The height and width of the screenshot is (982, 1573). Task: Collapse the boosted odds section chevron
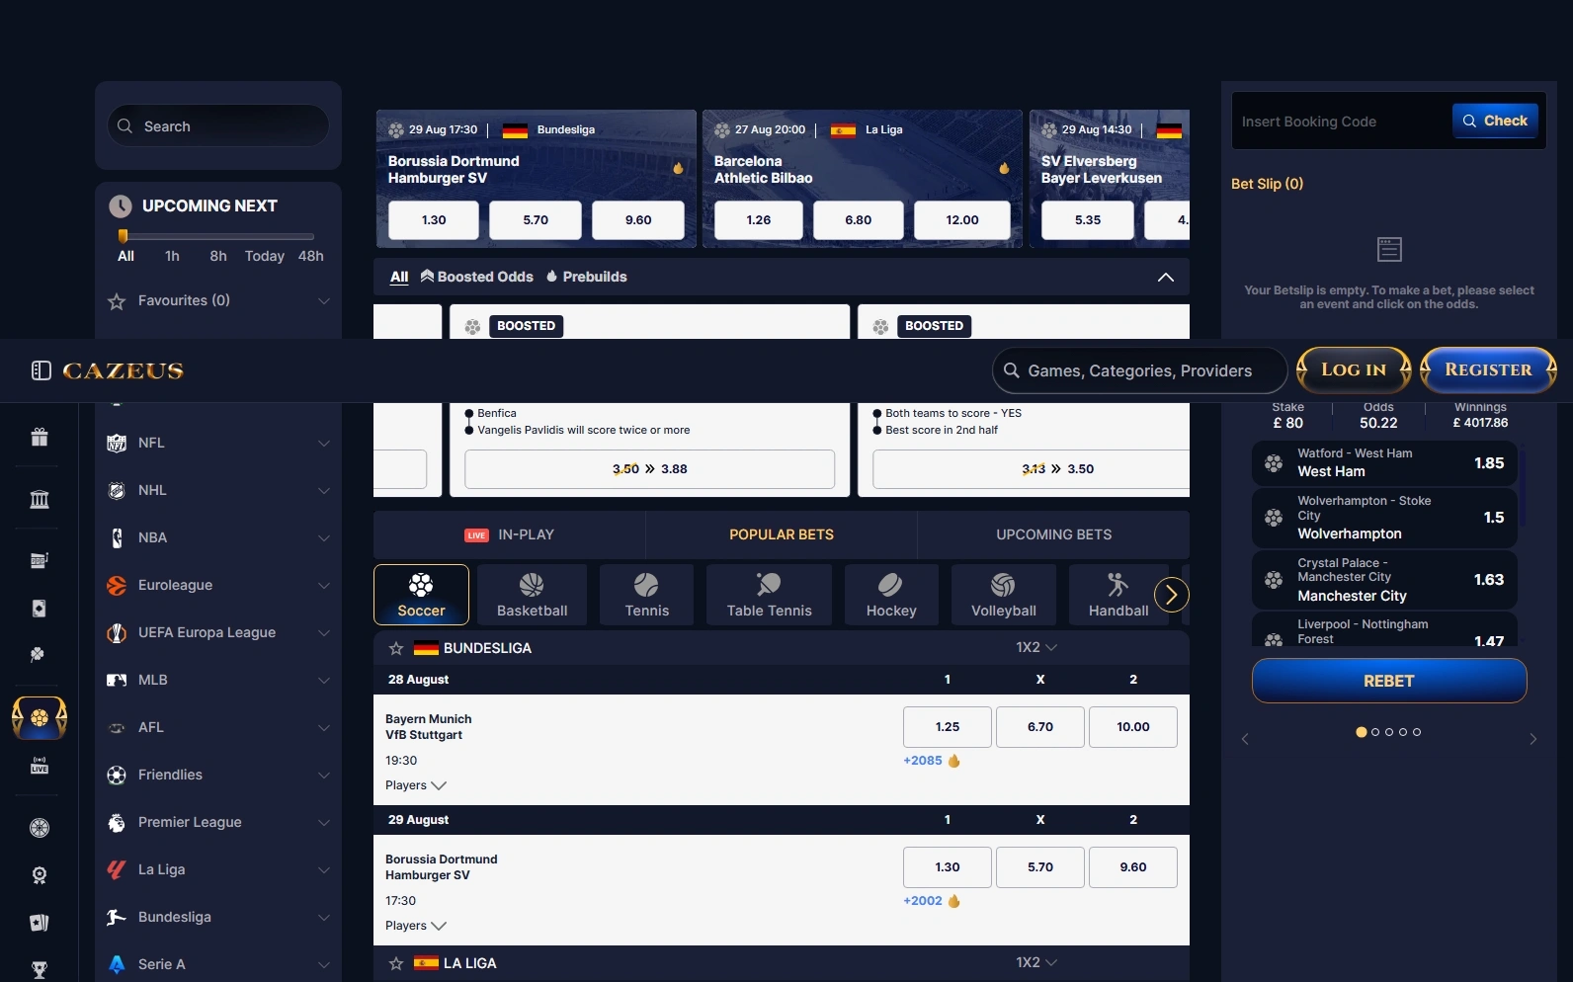1166,277
